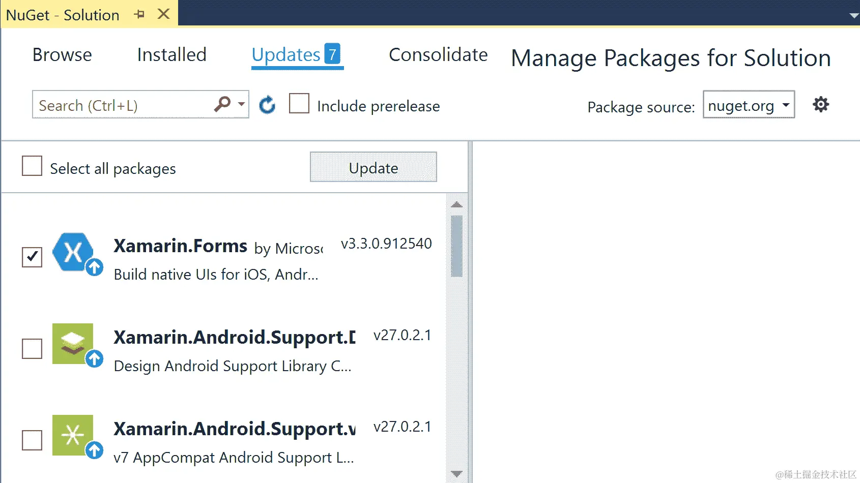
Task: Enable Include prerelease checkbox
Action: (299, 104)
